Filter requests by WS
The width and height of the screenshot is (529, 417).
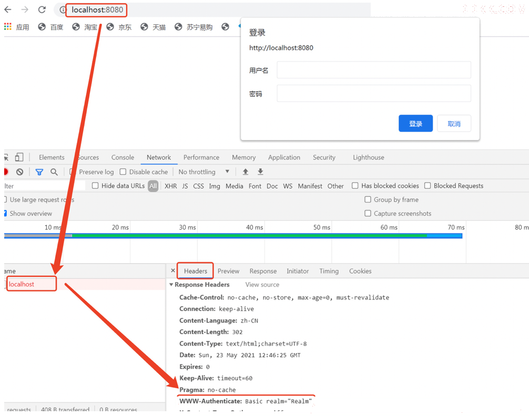[x=288, y=186]
